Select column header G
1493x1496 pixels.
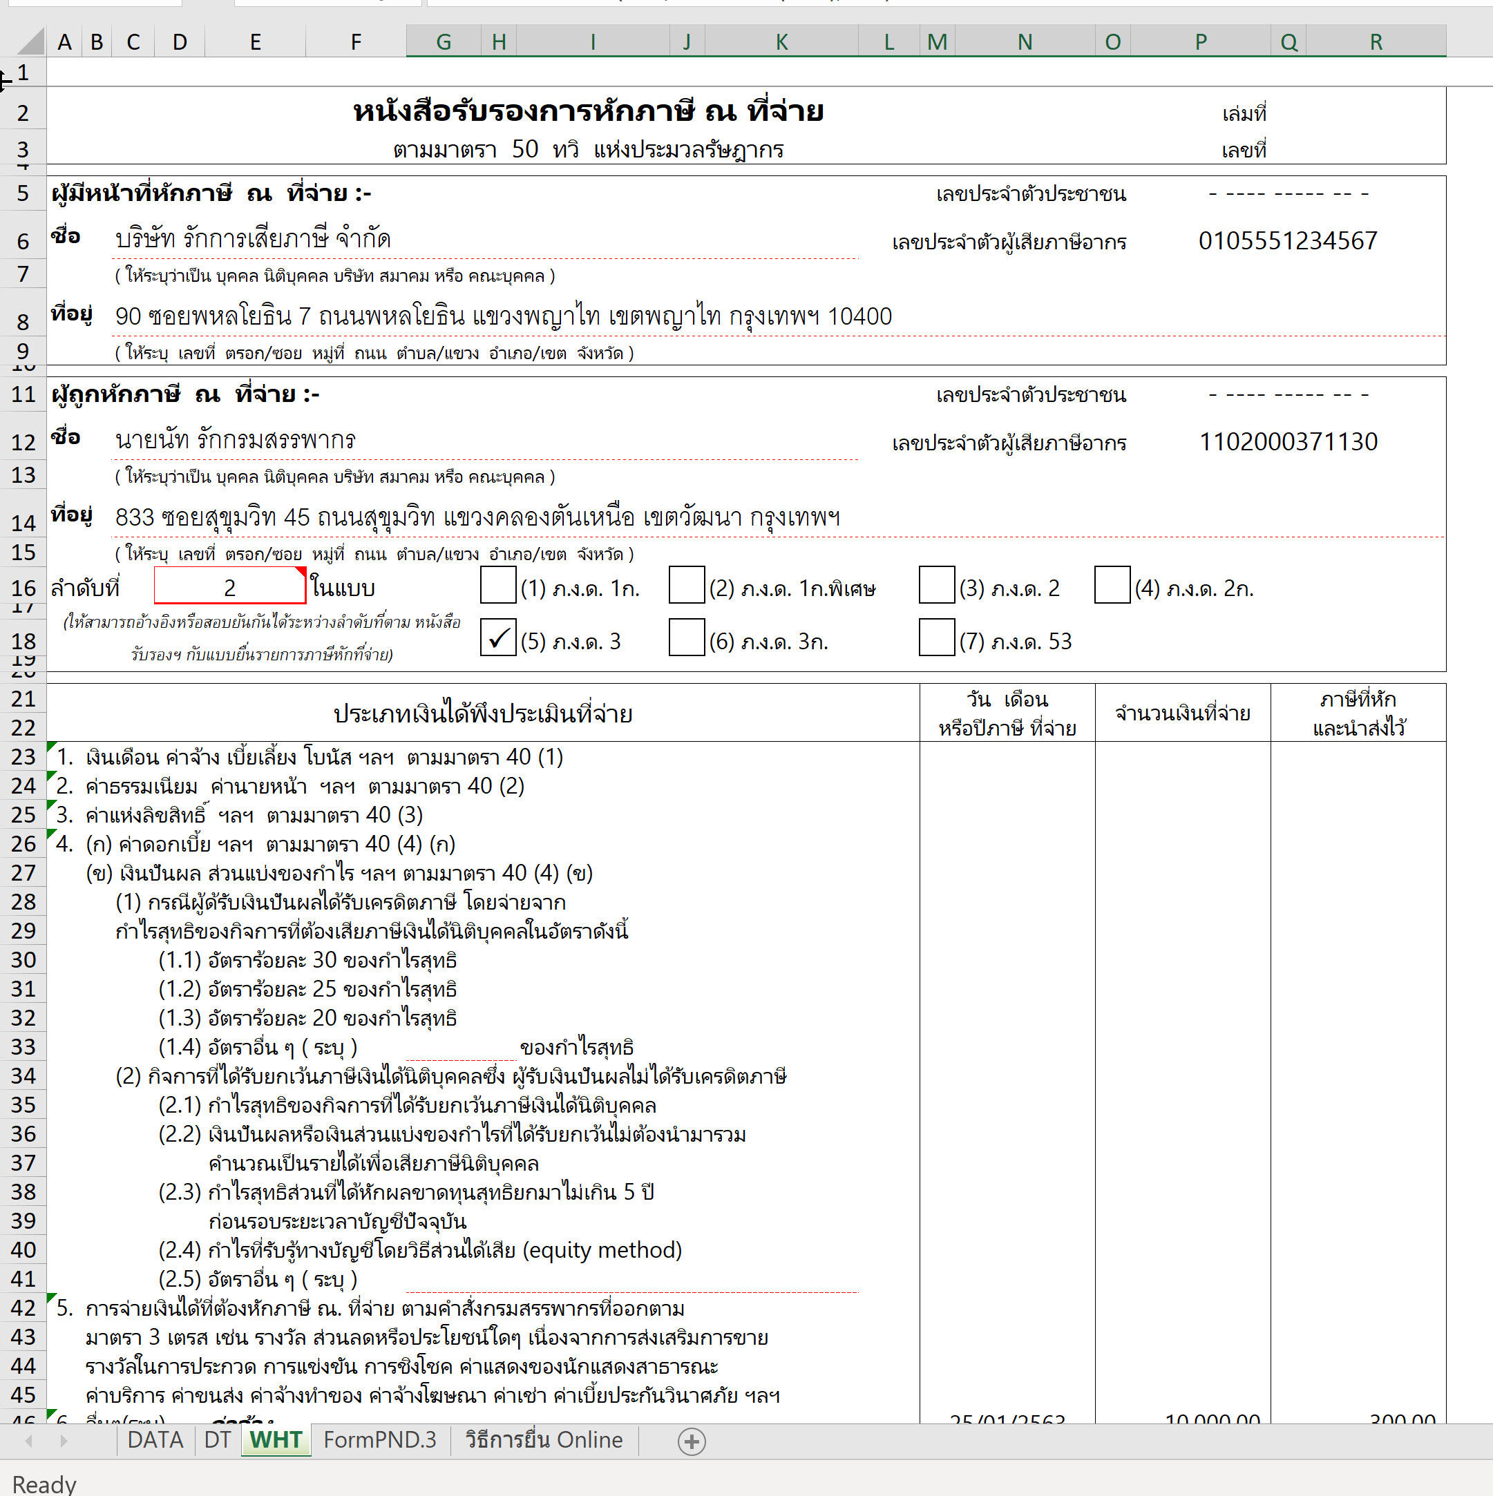tap(443, 41)
